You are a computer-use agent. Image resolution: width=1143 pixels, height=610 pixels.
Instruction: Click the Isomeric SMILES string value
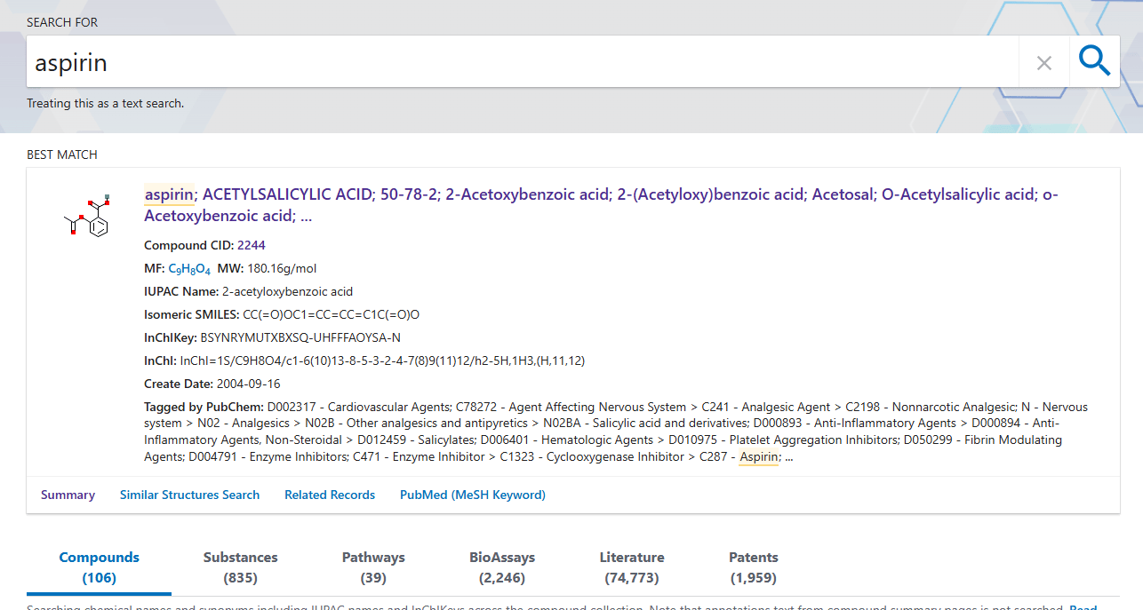331,314
